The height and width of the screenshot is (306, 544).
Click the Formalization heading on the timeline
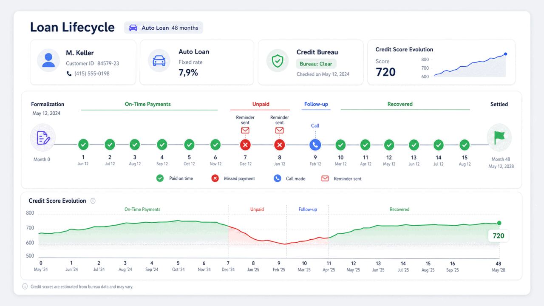[x=48, y=104]
